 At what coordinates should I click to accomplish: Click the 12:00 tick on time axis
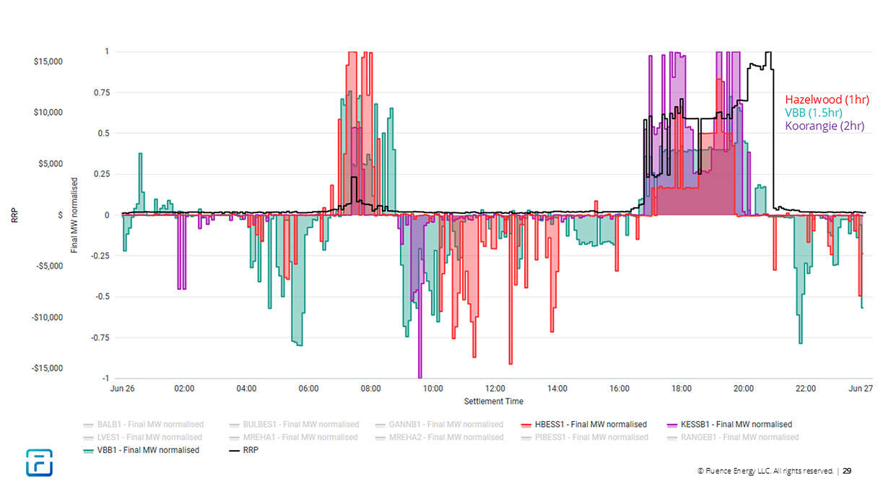pyautogui.click(x=495, y=389)
